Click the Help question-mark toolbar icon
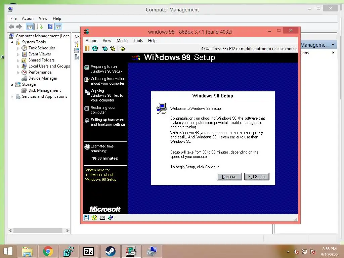 [x=50, y=27]
